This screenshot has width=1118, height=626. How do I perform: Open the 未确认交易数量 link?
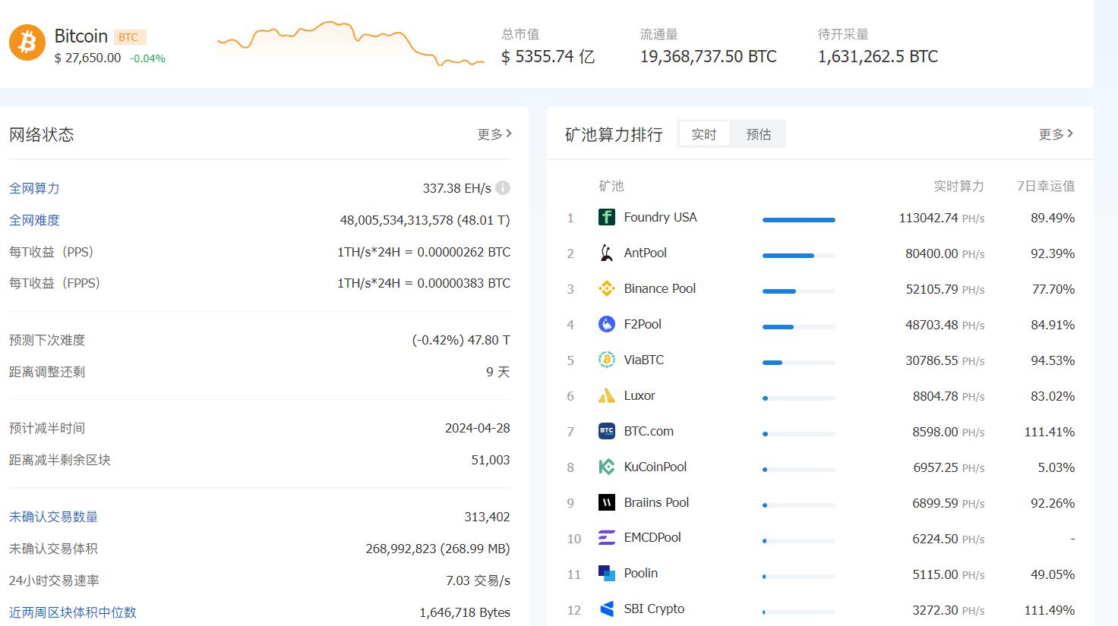[x=53, y=517]
